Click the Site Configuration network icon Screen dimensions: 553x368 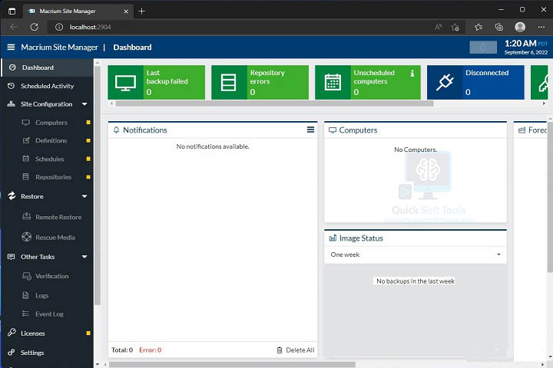(12, 104)
